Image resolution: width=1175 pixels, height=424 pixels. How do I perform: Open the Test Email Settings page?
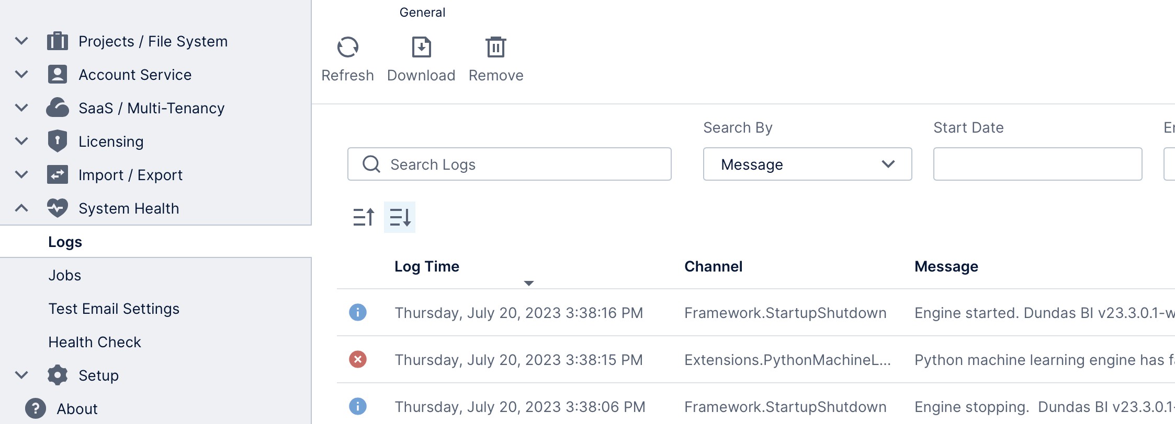(114, 309)
